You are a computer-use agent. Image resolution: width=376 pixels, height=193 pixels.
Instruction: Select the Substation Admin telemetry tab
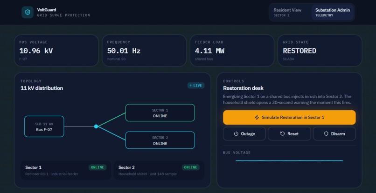click(x=332, y=12)
